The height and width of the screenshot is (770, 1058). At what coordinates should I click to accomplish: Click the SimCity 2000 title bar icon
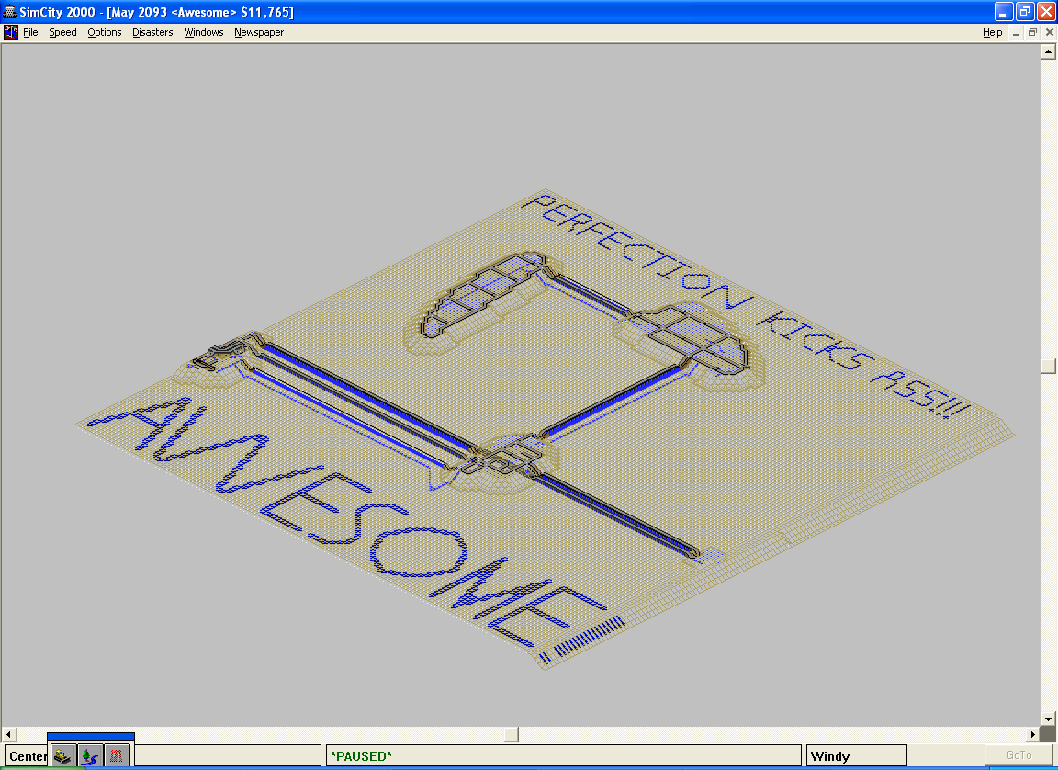(9, 11)
